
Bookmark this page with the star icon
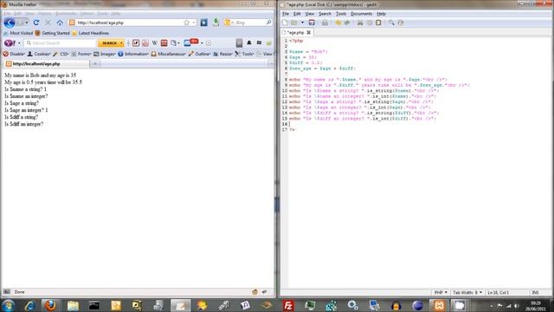tap(187, 23)
